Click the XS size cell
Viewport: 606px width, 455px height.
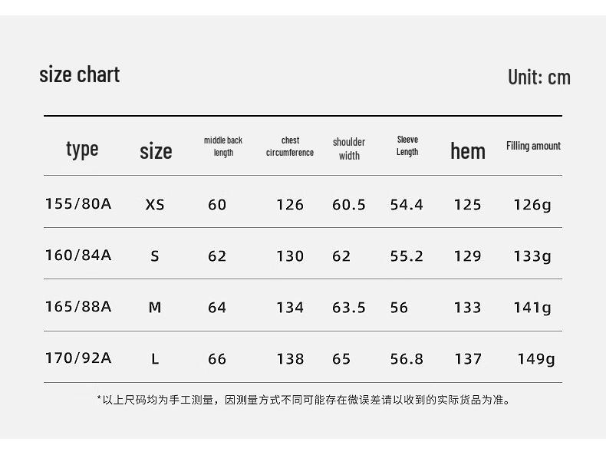pyautogui.click(x=155, y=205)
